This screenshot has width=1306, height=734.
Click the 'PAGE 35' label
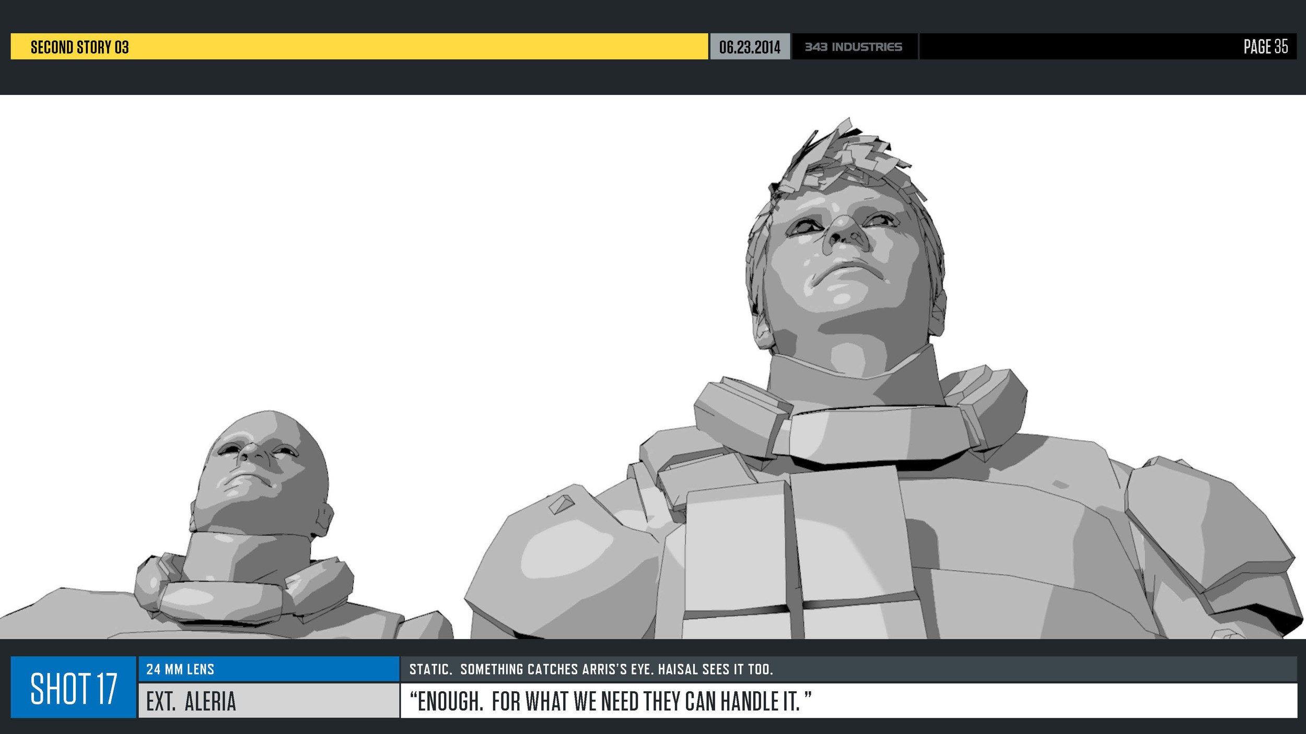point(1265,46)
